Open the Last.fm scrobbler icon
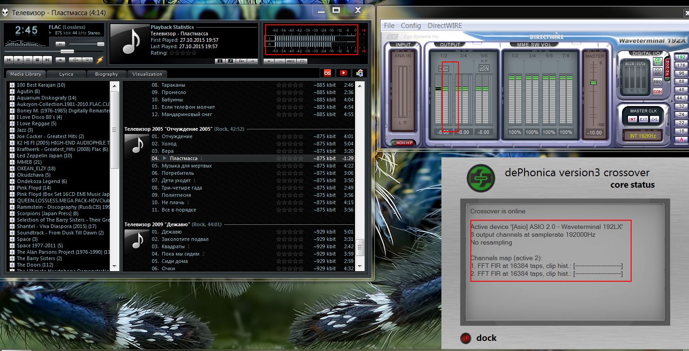This screenshot has height=351, width=689. tap(328, 72)
